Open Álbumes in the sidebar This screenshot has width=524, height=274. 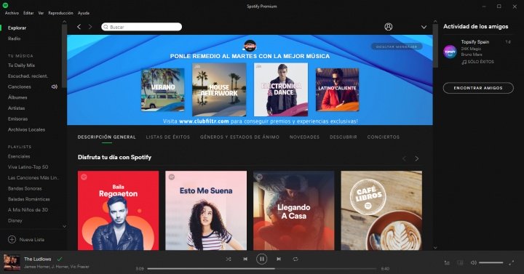tap(17, 97)
